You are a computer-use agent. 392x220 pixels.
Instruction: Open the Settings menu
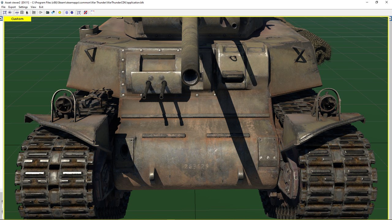23,7
